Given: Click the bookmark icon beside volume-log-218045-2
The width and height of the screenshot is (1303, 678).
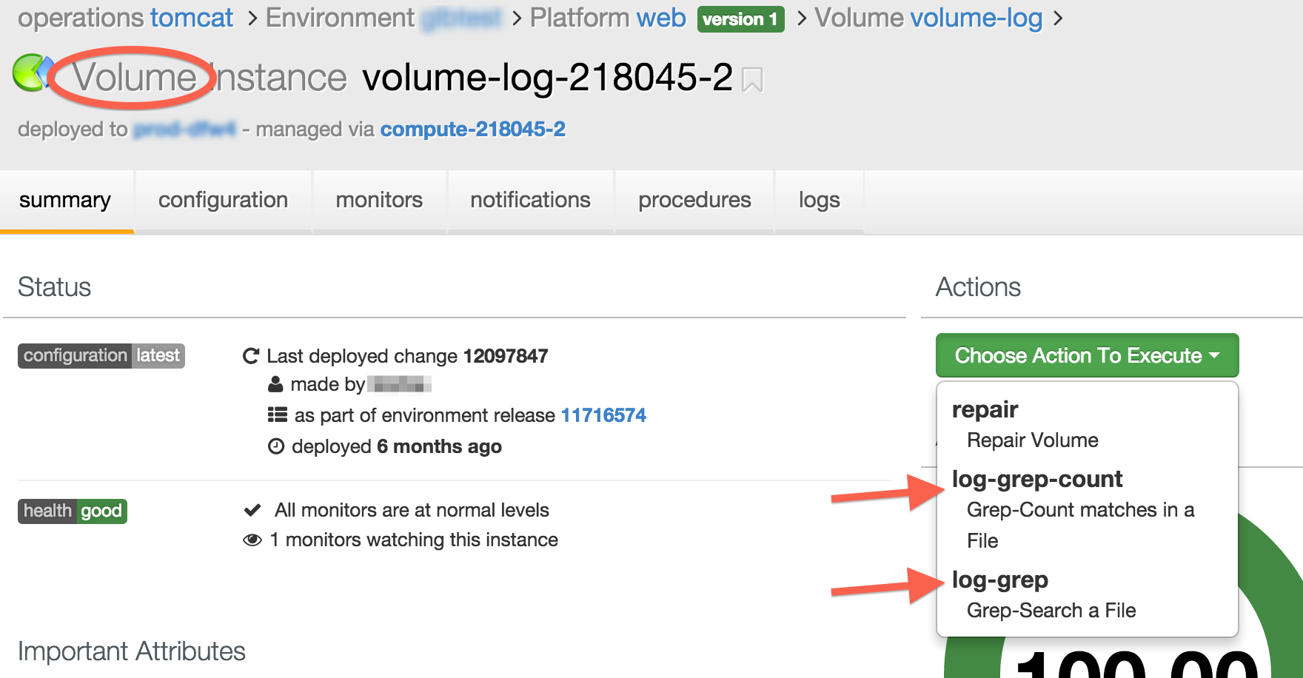Looking at the screenshot, I should tap(752, 79).
